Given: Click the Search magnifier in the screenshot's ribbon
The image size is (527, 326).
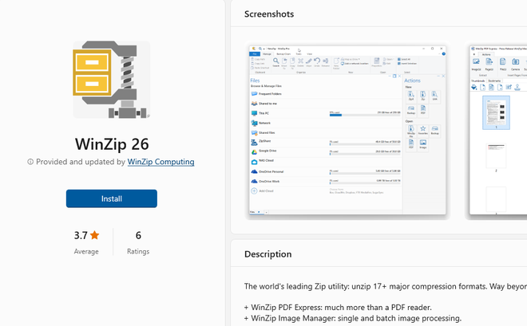Looking at the screenshot, I should [x=275, y=61].
